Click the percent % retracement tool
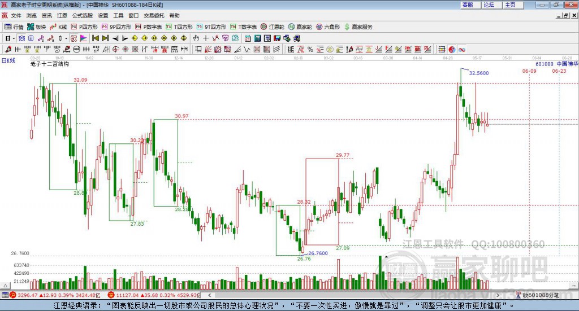Screen dimensions: 579x311 click(x=310, y=49)
